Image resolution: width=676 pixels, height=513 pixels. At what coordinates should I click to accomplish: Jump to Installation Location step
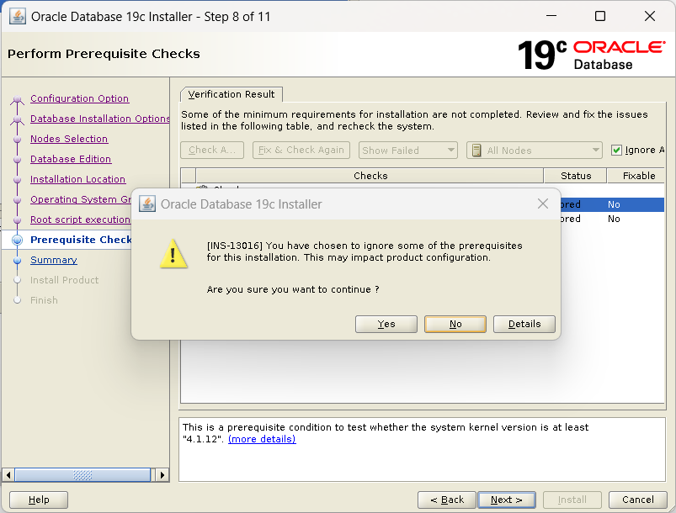point(77,179)
